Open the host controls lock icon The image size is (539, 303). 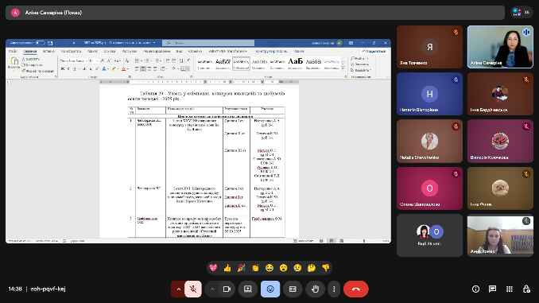tap(526, 289)
